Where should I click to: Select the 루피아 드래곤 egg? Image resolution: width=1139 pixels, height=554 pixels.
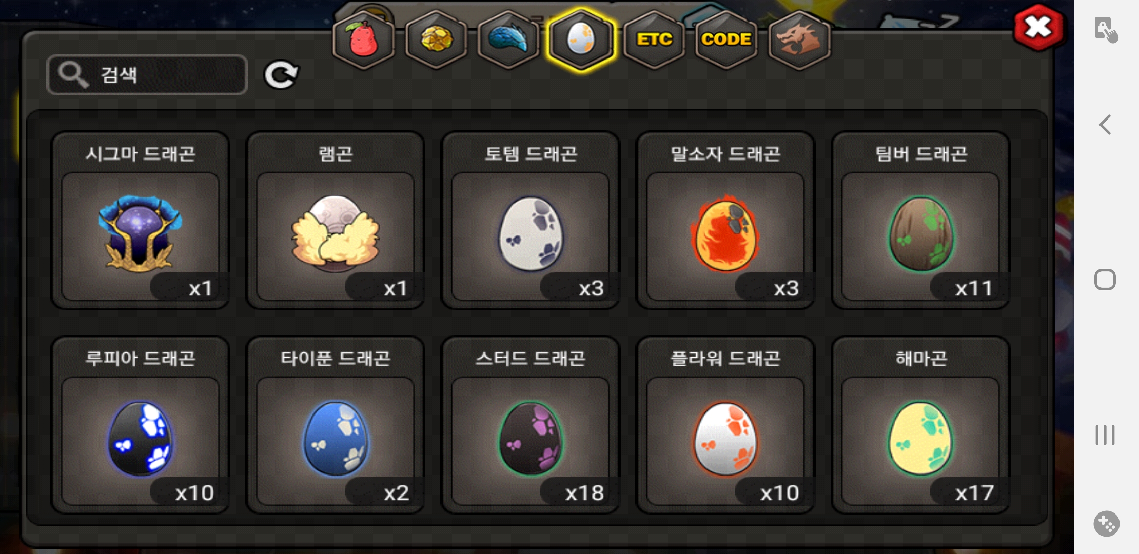[x=140, y=425]
